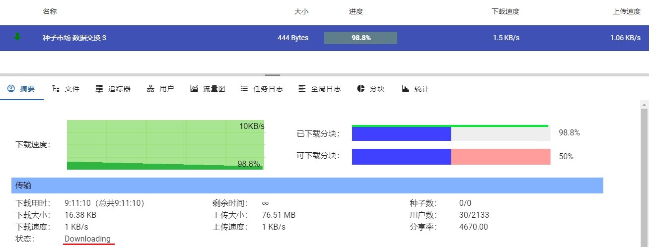Open the 统计 tab

(422, 89)
